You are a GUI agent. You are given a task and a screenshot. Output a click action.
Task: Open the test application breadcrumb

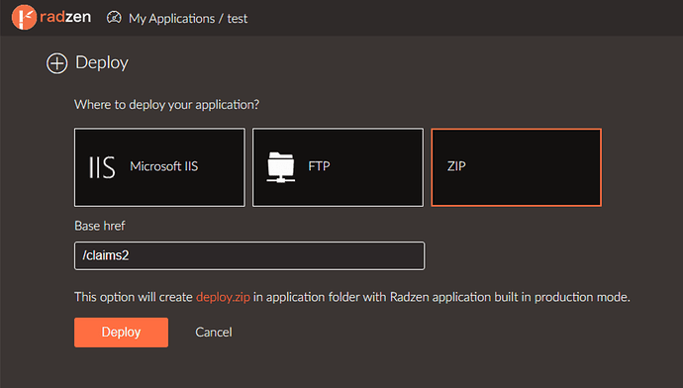pos(238,18)
